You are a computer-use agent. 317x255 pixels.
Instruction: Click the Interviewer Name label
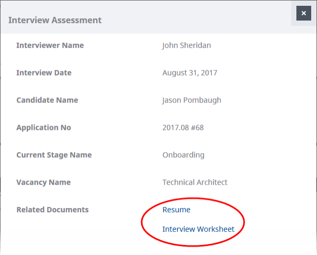[x=50, y=45]
